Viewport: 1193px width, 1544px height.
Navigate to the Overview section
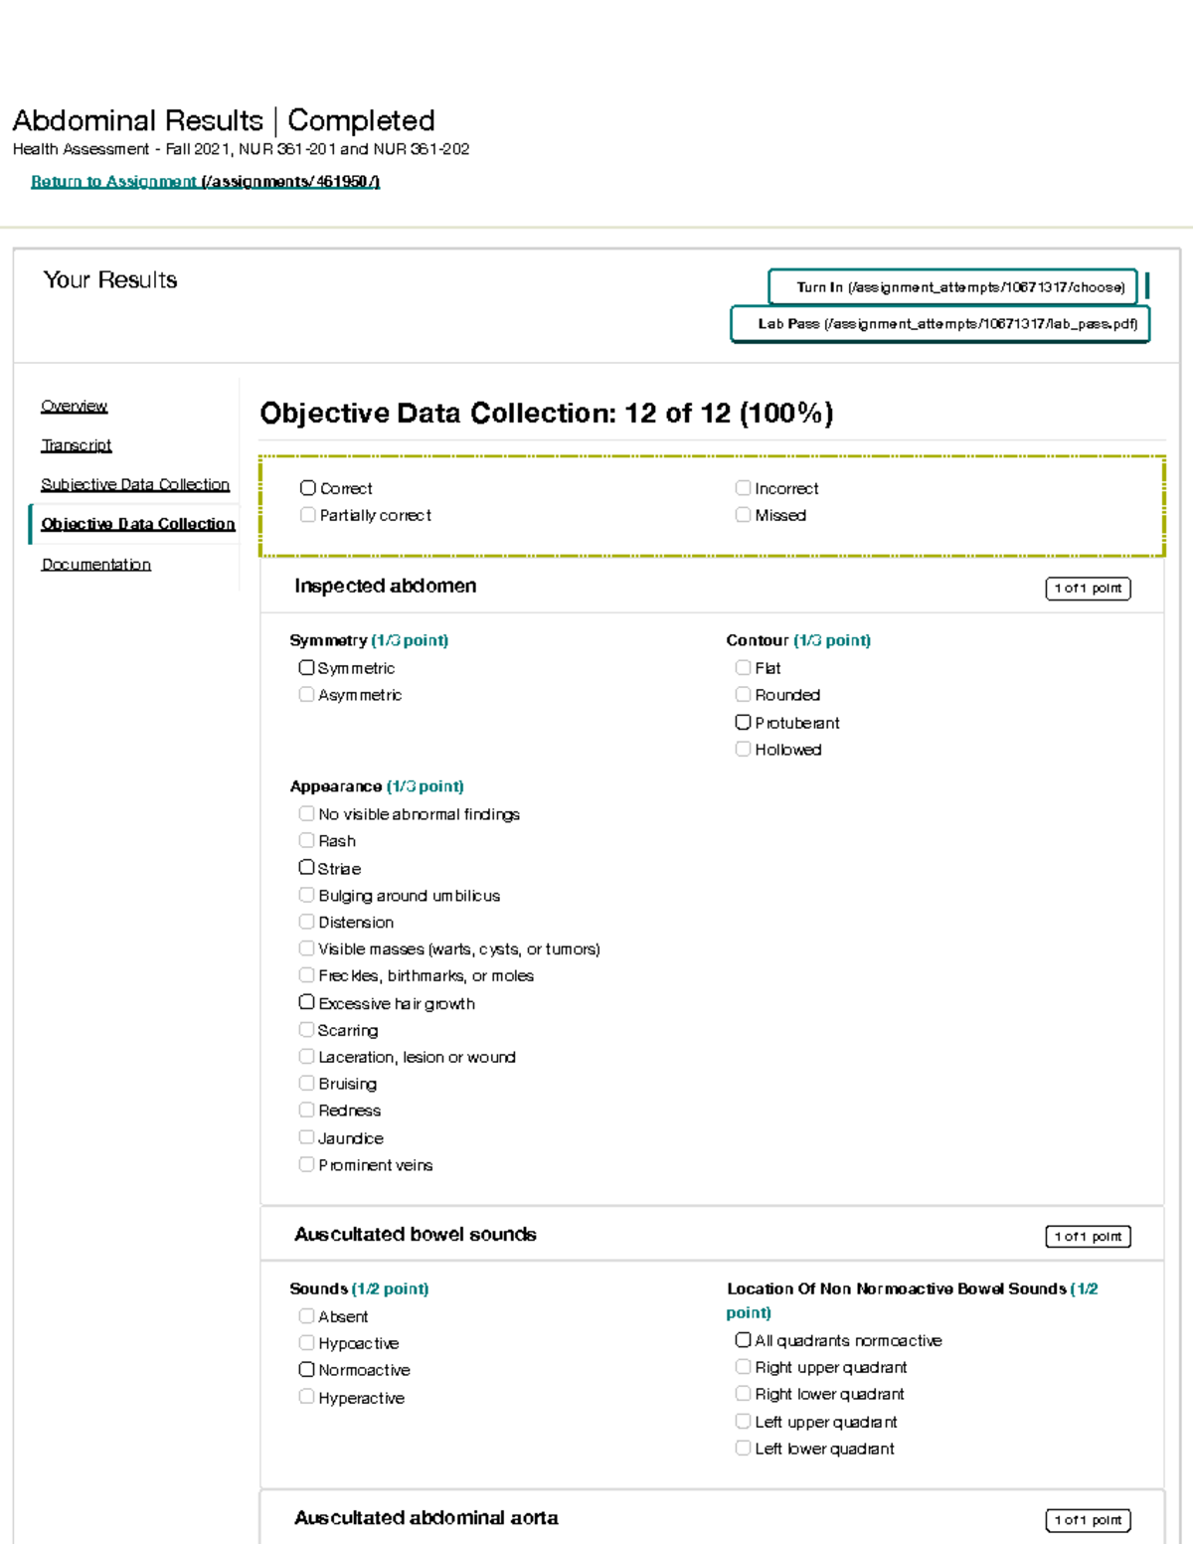tap(74, 407)
